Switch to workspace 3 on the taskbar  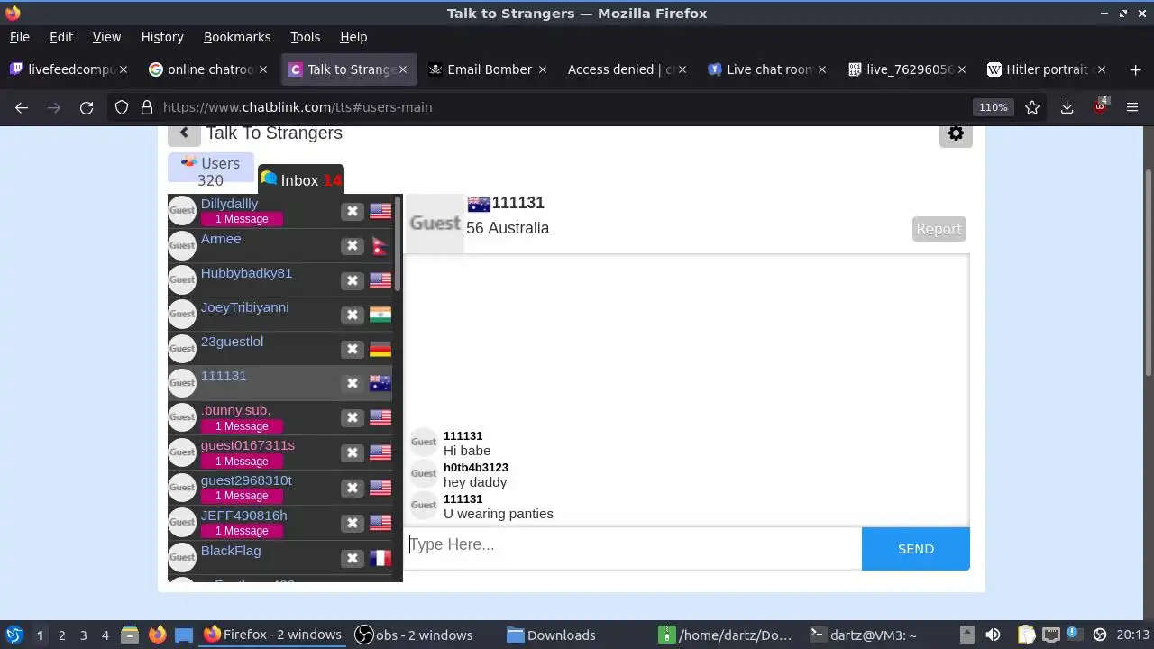click(x=84, y=635)
